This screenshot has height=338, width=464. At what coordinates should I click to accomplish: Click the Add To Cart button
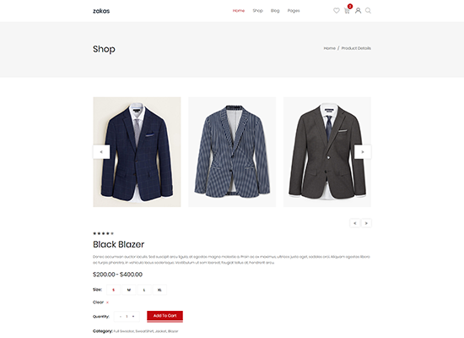point(165,316)
